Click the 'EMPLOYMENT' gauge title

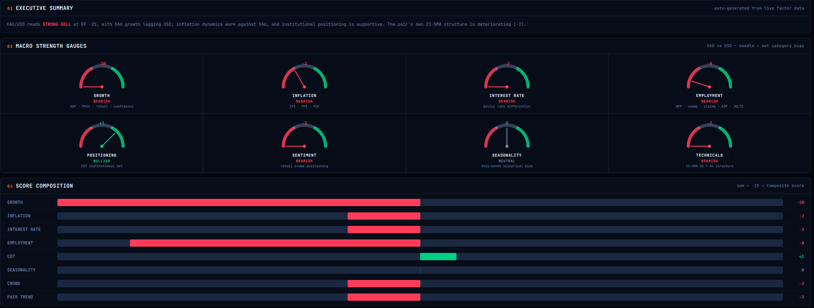(709, 96)
